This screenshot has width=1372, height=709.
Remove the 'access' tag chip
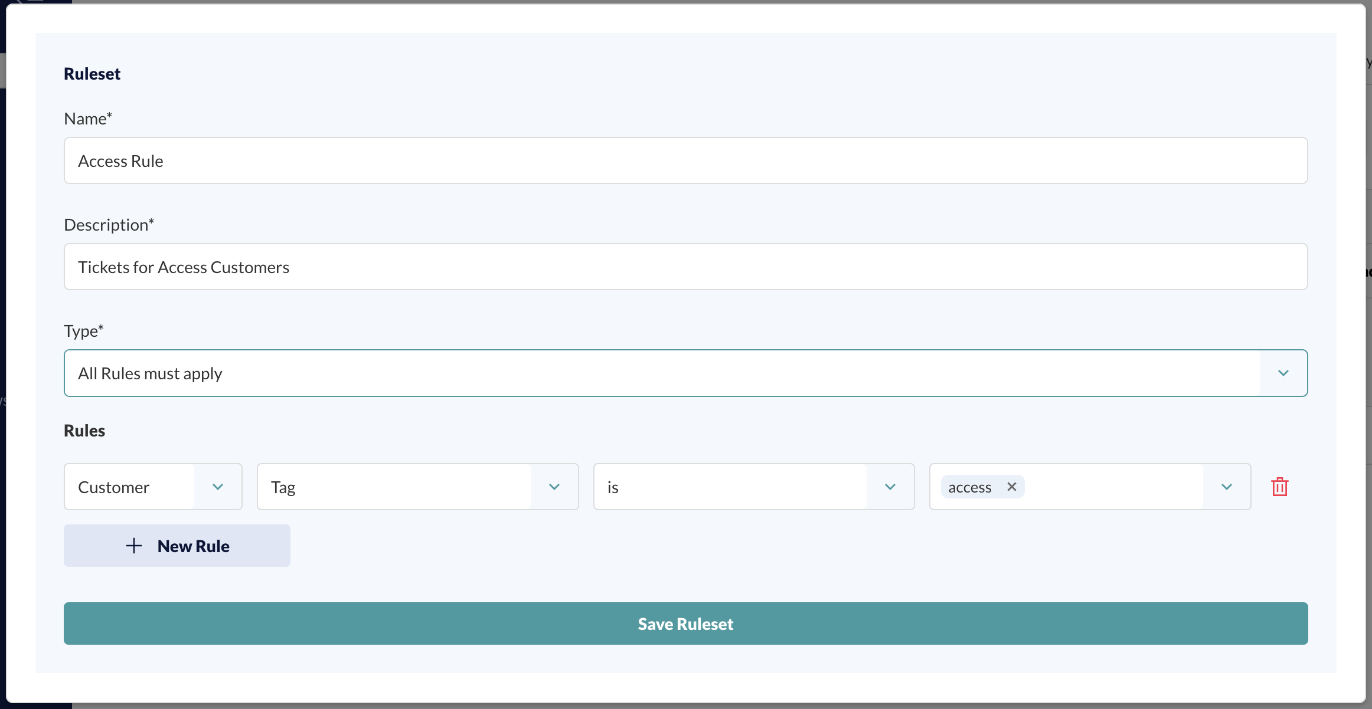(x=1011, y=487)
